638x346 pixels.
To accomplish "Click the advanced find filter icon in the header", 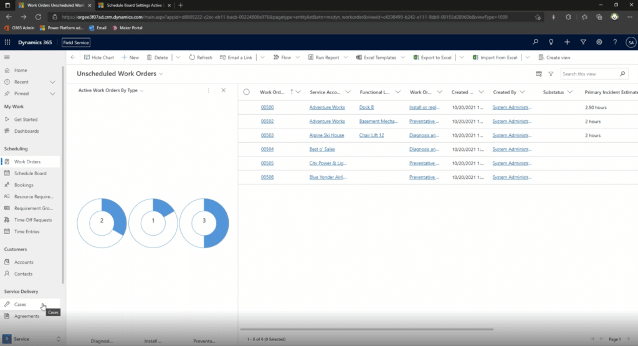I will tap(583, 42).
